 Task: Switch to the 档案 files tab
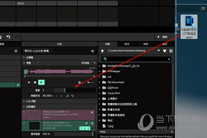click(x=108, y=44)
